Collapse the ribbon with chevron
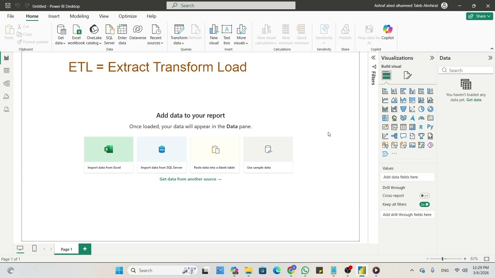 click(492, 49)
